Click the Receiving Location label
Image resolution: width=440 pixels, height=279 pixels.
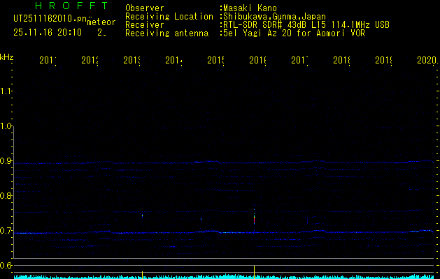point(169,16)
